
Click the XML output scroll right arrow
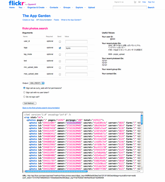pyautogui.click(x=139, y=171)
